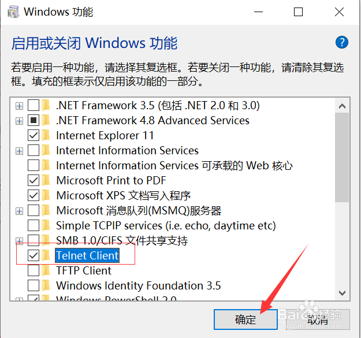Image resolution: width=361 pixels, height=338 pixels.
Task: Click the folder icon beside Microsoft Print to PDF
Action: pos(47,181)
